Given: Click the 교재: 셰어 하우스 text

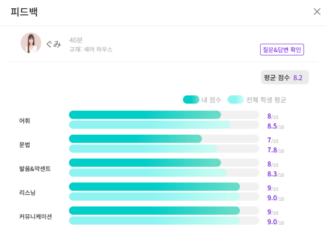Looking at the screenshot, I should [x=91, y=49].
